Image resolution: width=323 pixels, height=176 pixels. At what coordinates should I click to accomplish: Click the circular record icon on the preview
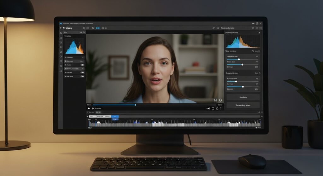(x=220, y=100)
